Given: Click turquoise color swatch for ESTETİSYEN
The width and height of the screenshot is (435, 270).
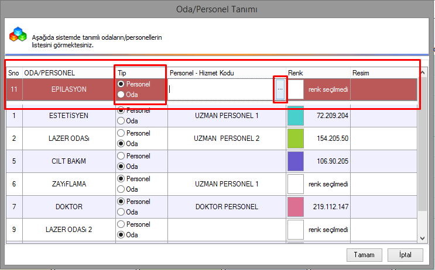Looking at the screenshot, I should 296,116.
